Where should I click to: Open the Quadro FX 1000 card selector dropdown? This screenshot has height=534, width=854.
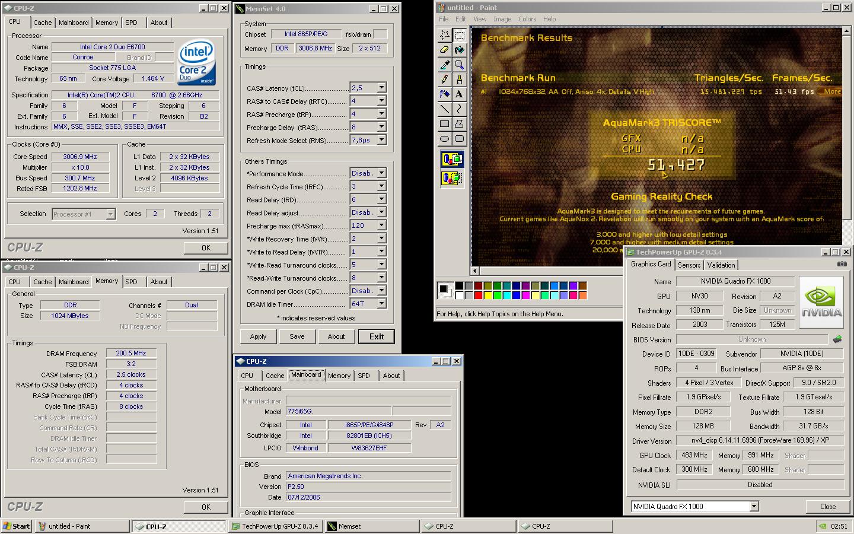coord(754,506)
